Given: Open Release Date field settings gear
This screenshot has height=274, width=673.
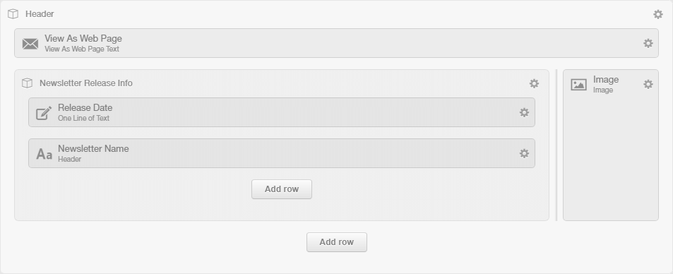Looking at the screenshot, I should (524, 112).
